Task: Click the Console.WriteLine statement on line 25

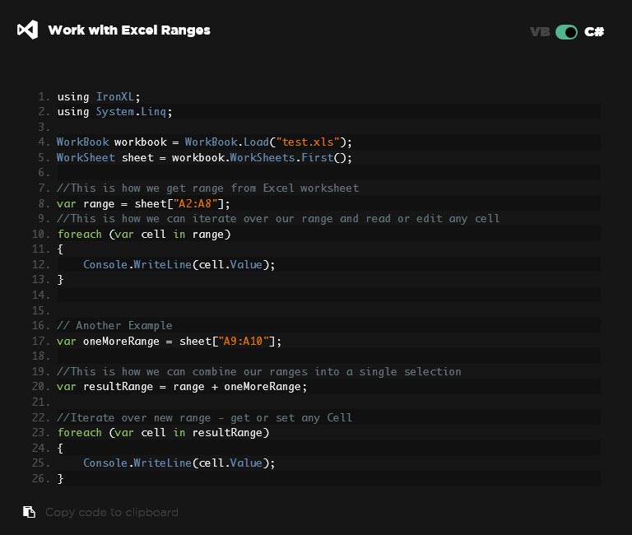Action: click(x=179, y=463)
